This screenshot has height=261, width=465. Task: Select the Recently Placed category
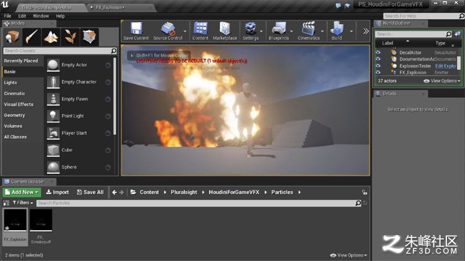click(21, 61)
